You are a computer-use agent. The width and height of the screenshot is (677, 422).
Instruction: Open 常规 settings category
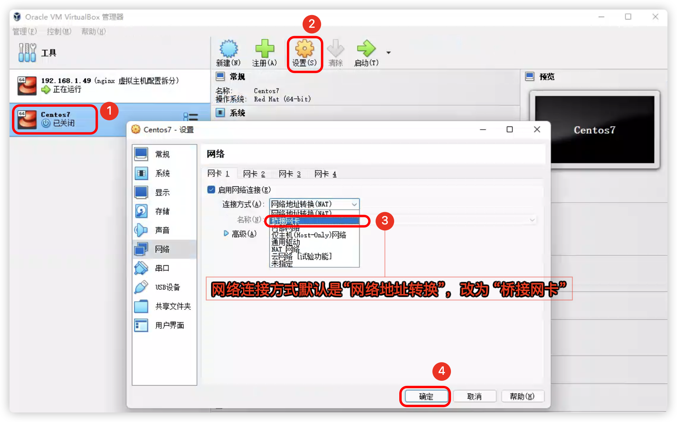click(x=164, y=154)
